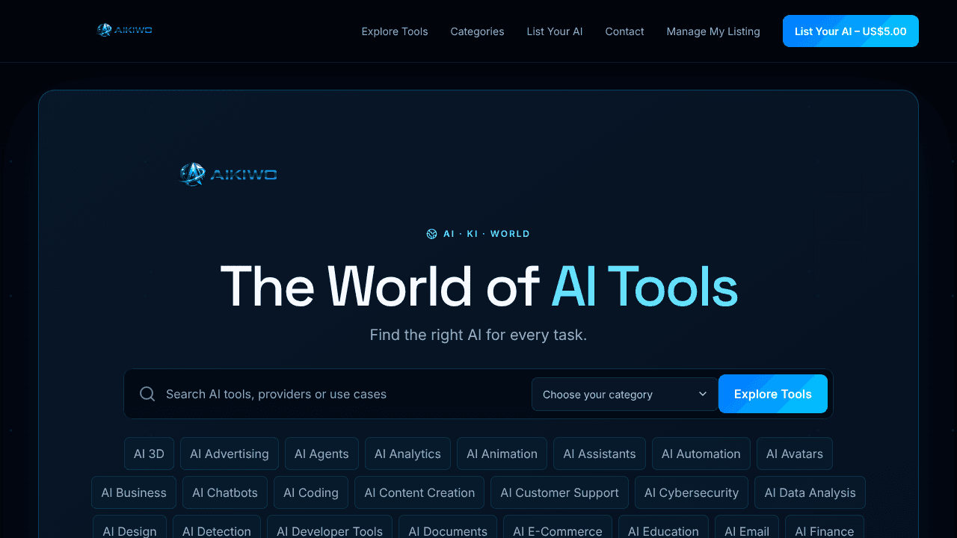Select the AI Advertising category tag
The height and width of the screenshot is (538, 957).
pyautogui.click(x=230, y=454)
